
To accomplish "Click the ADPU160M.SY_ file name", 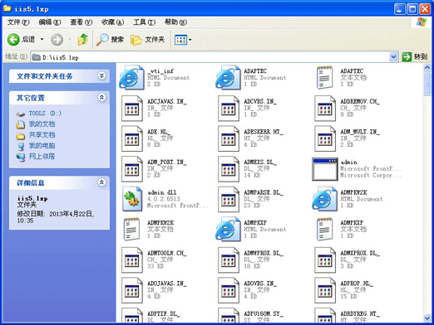I will point(264,313).
